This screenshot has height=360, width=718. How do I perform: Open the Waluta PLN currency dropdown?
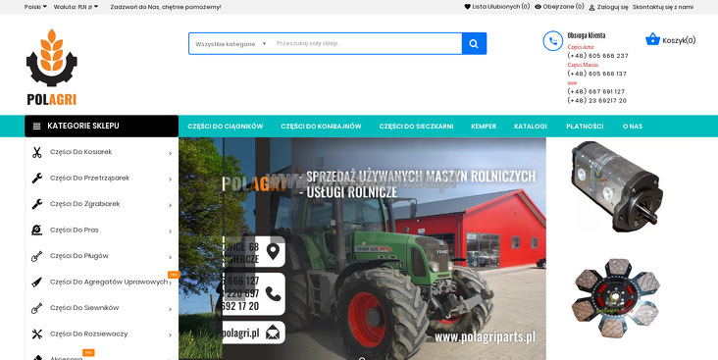click(x=76, y=7)
